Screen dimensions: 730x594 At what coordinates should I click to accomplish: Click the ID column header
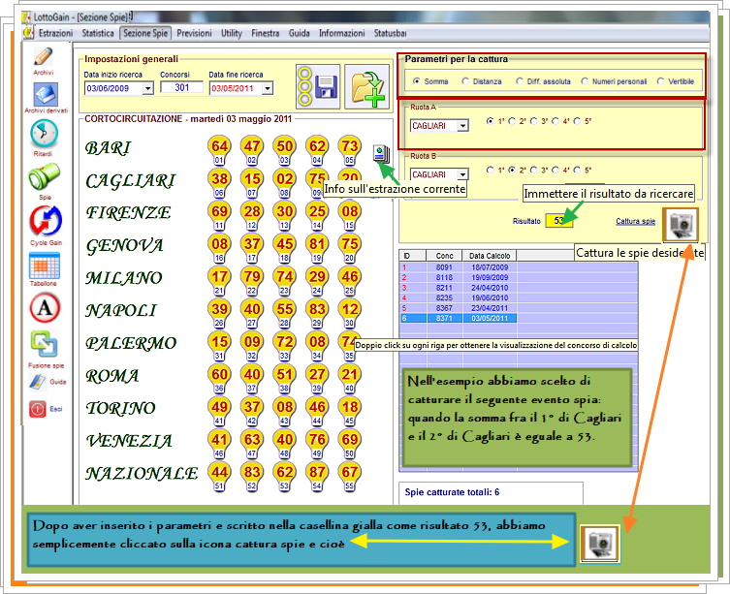pos(412,256)
